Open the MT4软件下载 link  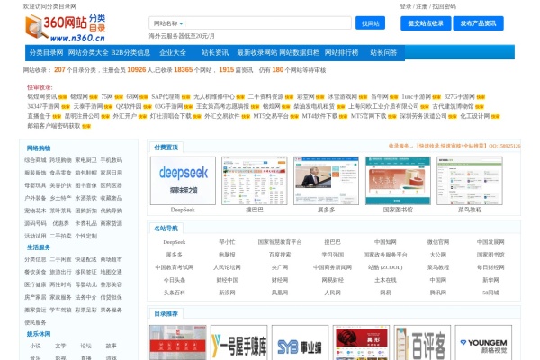tap(319, 116)
